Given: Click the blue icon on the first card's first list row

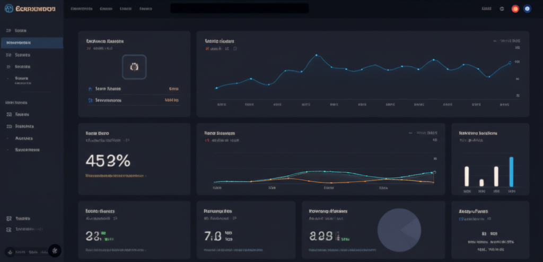Looking at the screenshot, I should [89, 89].
